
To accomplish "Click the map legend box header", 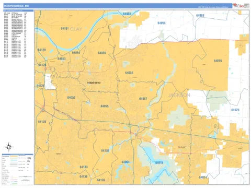I will pos(17,155).
